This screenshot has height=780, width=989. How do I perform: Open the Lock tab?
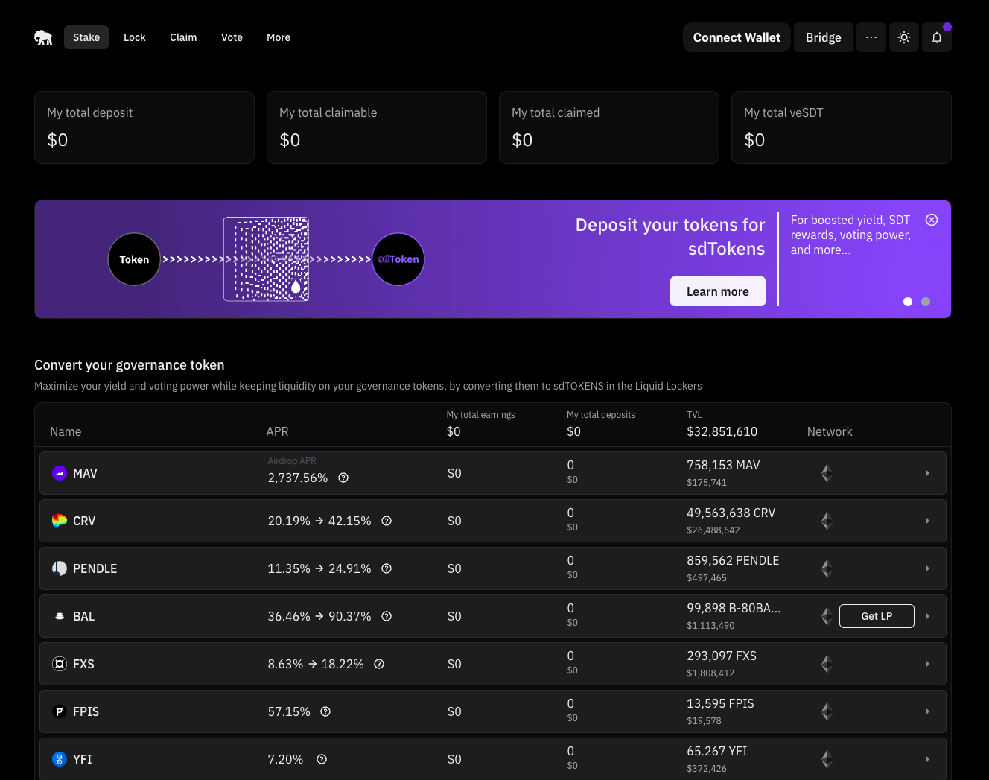click(135, 37)
